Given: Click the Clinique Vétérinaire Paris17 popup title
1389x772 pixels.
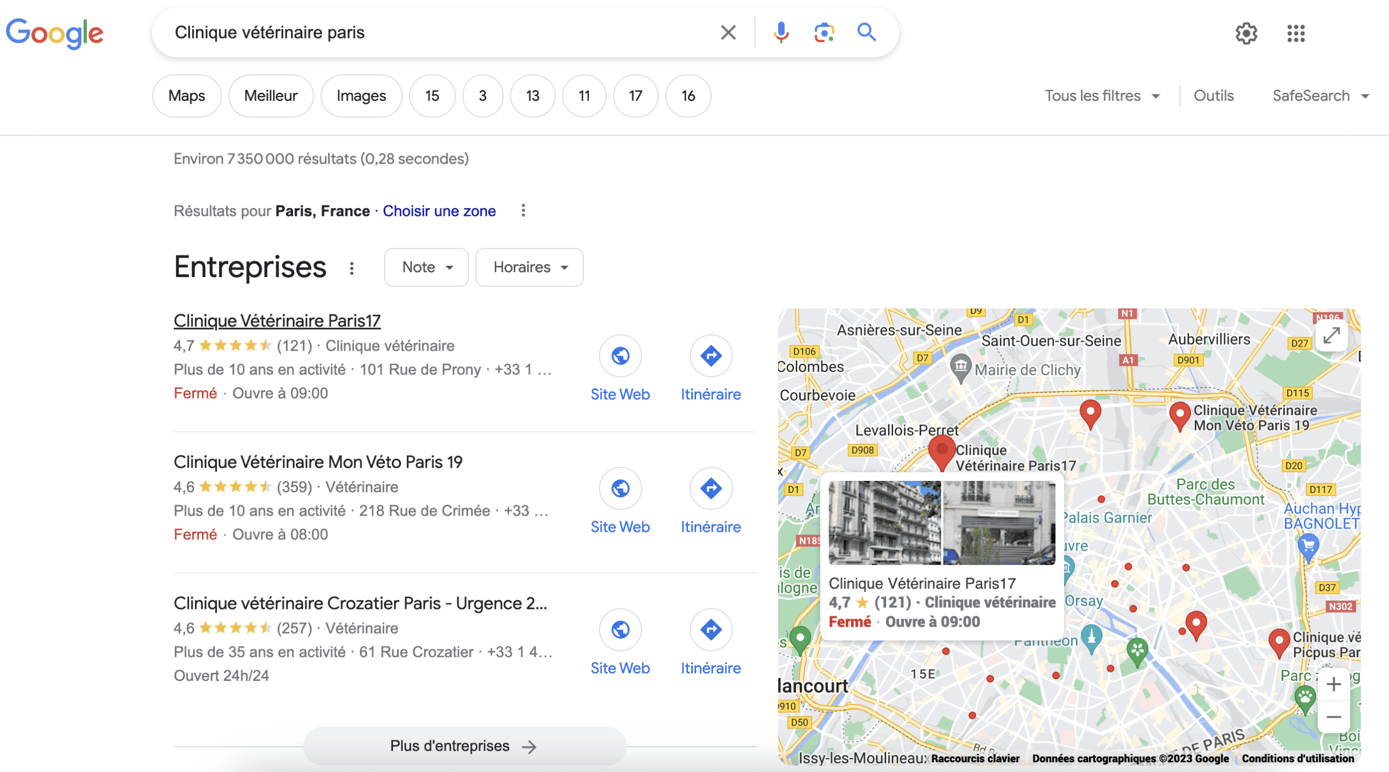Looking at the screenshot, I should click(922, 583).
